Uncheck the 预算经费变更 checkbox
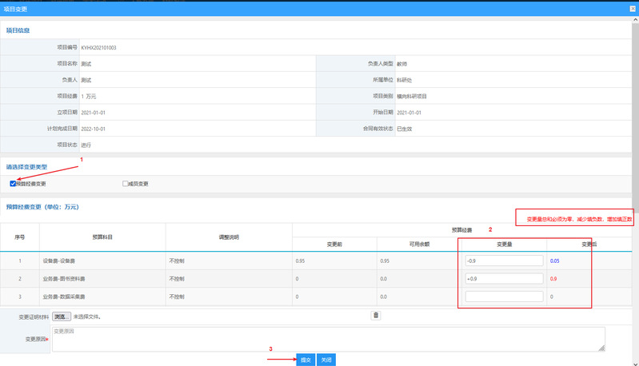Screen dimensions: 639x366 coord(13,184)
